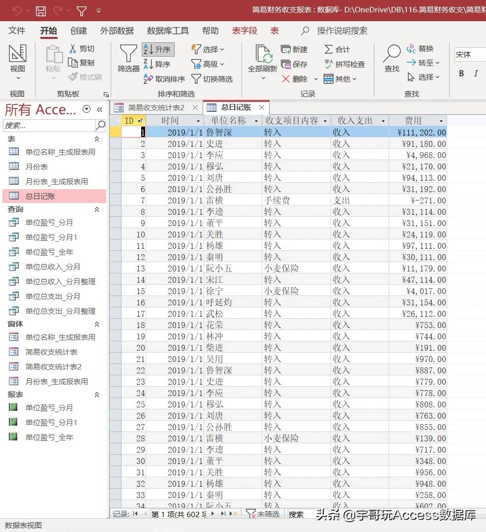Open the 视图 view button
The width and height of the screenshot is (486, 532).
[17, 63]
